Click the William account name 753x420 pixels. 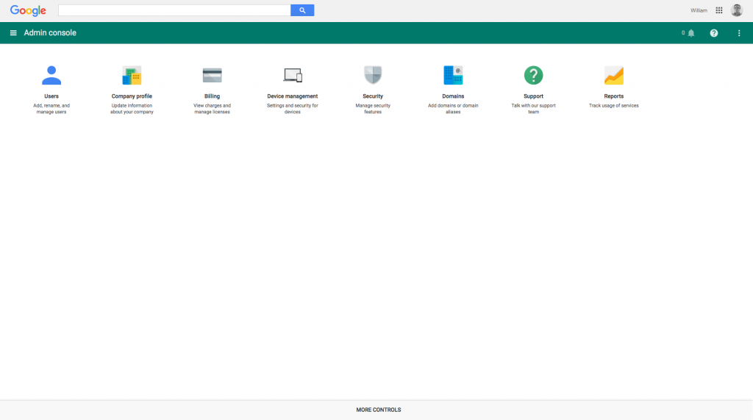tap(699, 10)
